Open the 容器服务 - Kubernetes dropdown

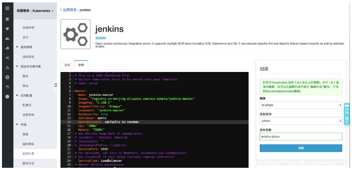(35, 11)
